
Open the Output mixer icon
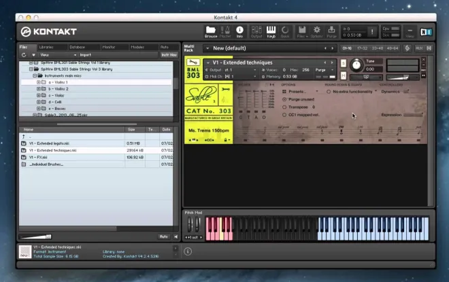(256, 31)
